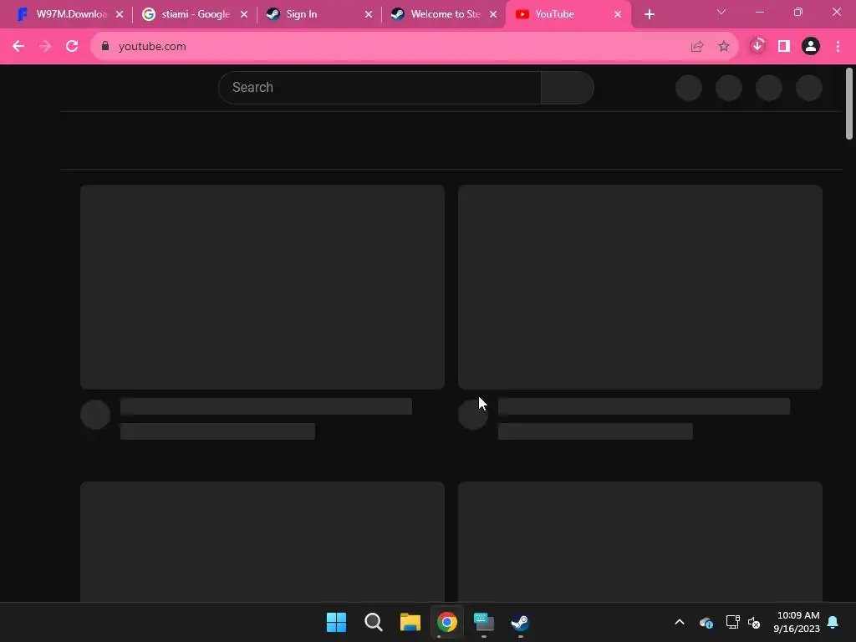The image size is (856, 642).
Task: Bookmark this tab with star icon
Action: (x=724, y=47)
